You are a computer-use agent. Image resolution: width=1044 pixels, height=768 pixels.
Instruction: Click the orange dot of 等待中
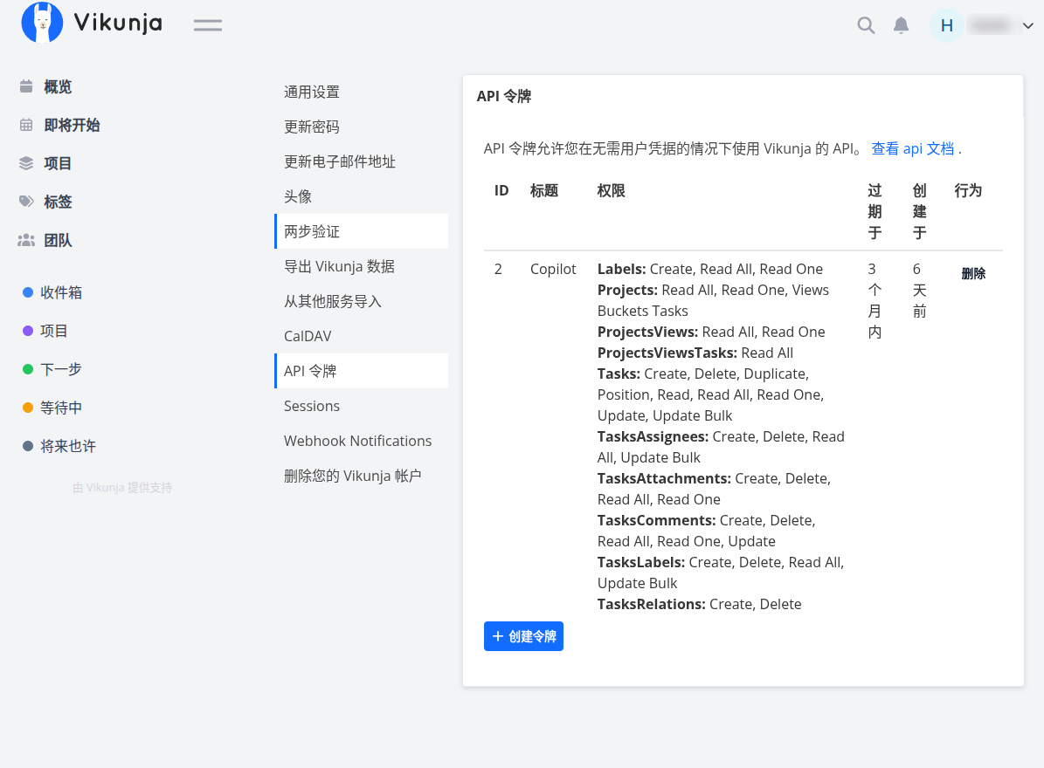(x=28, y=408)
